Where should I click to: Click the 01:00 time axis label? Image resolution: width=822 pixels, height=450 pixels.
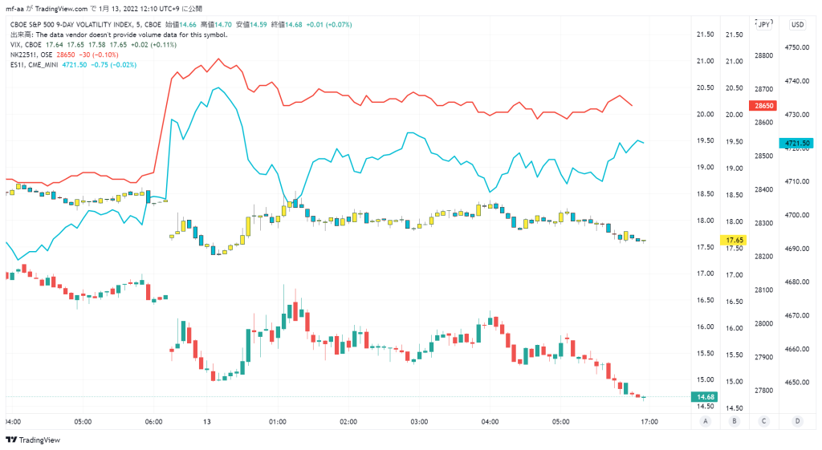pos(277,422)
